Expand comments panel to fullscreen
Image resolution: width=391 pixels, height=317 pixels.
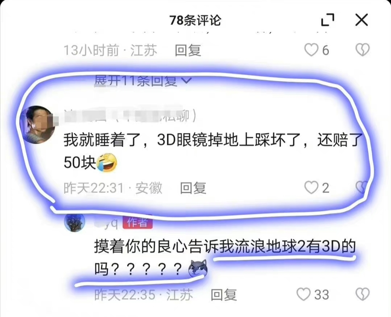[x=328, y=20]
